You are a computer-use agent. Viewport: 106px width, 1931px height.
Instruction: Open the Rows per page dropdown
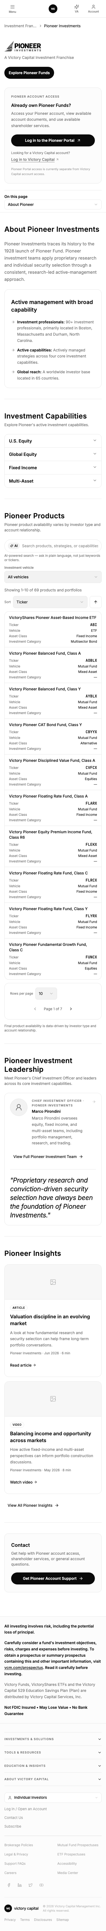click(46, 993)
